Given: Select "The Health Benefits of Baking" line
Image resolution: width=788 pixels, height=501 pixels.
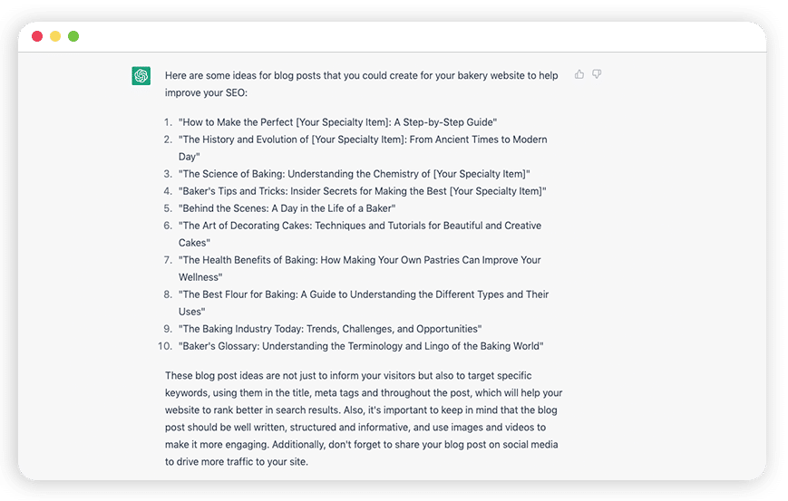Looking at the screenshot, I should [x=360, y=268].
